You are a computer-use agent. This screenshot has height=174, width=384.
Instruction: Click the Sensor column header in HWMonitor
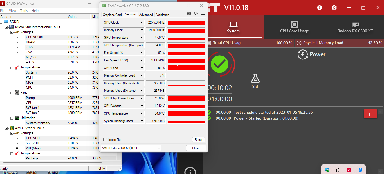point(33,17)
